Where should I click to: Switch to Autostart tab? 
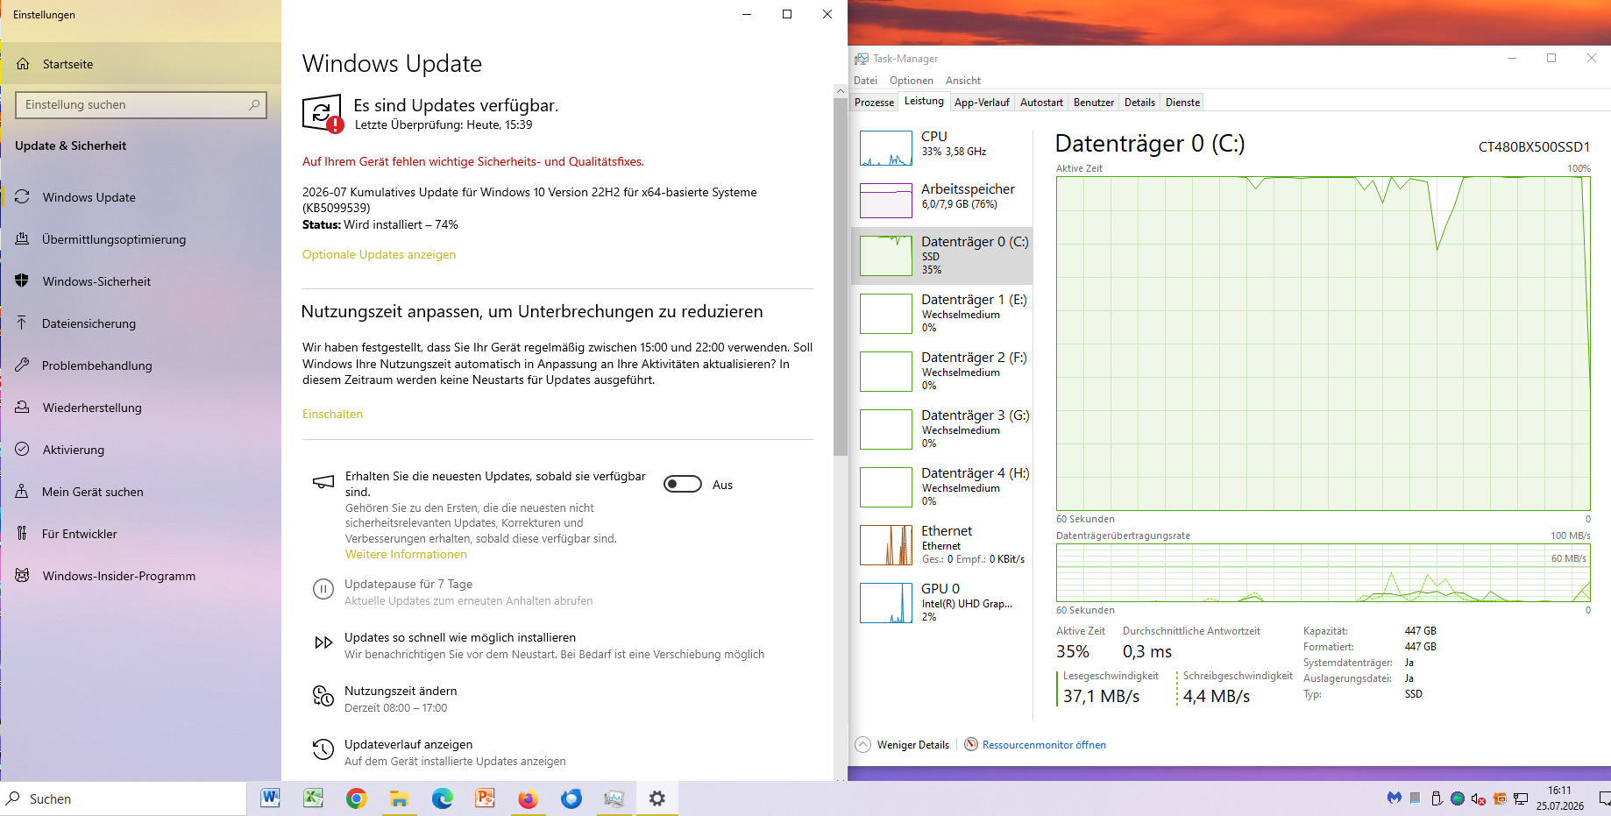1041,103
